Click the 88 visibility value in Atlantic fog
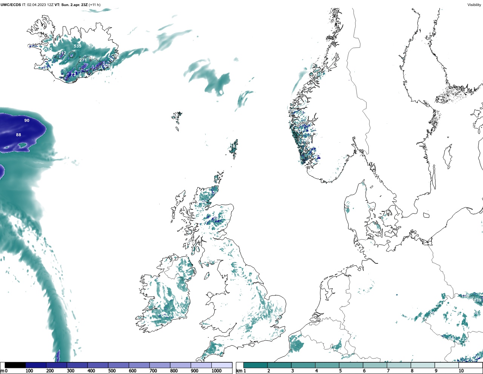The image size is (483, 374). [18, 135]
